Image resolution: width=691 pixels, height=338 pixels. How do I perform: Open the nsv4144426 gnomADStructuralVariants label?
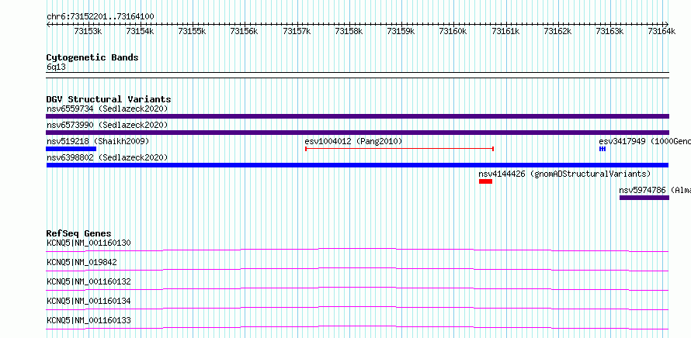(x=564, y=174)
